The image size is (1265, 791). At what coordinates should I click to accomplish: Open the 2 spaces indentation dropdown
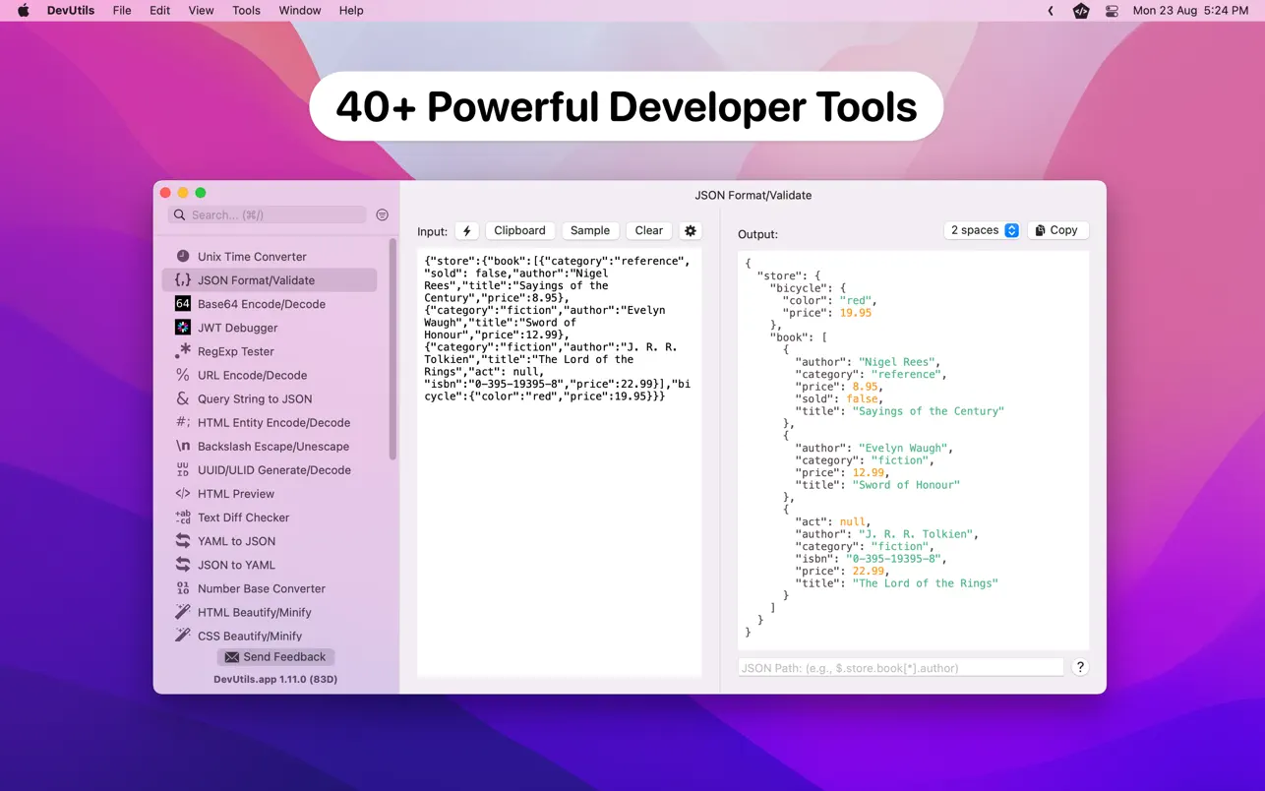point(981,229)
